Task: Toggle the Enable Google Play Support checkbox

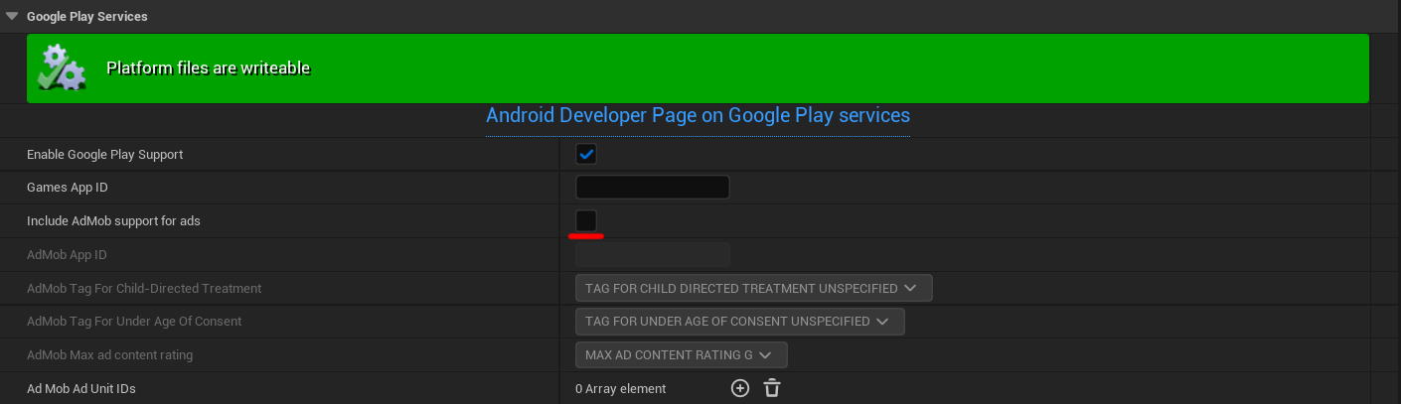Action: (x=586, y=154)
